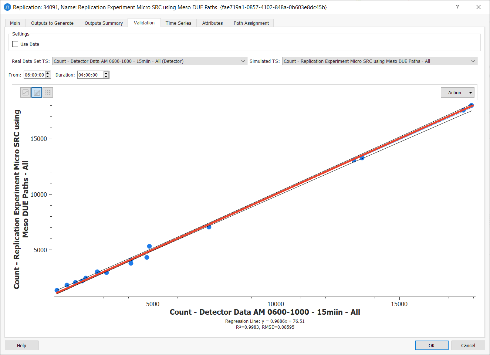Enable the Use Date checkbox

point(15,44)
